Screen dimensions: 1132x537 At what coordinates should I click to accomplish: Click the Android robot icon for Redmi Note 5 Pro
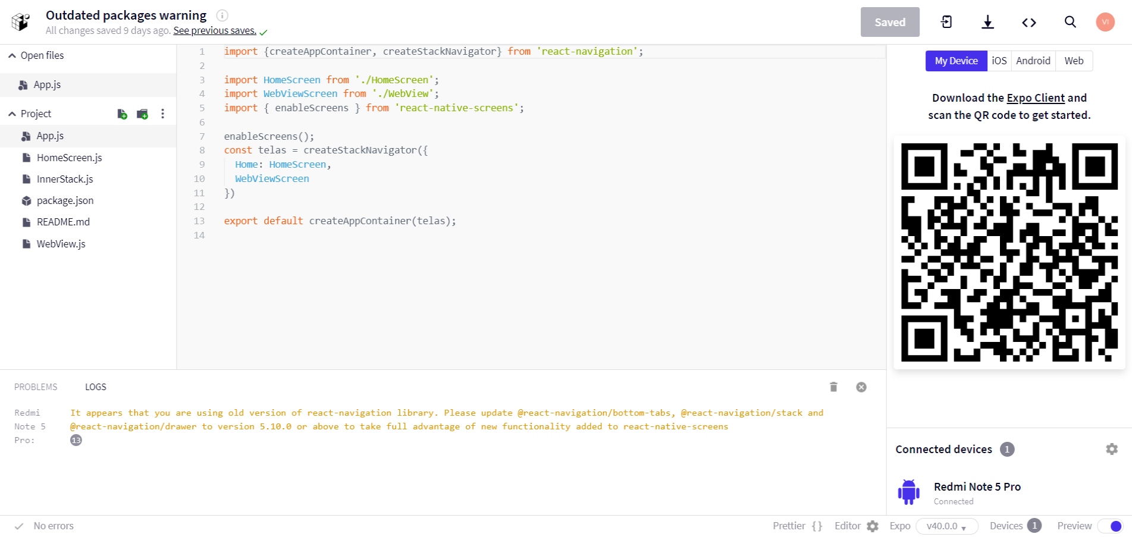tap(908, 492)
